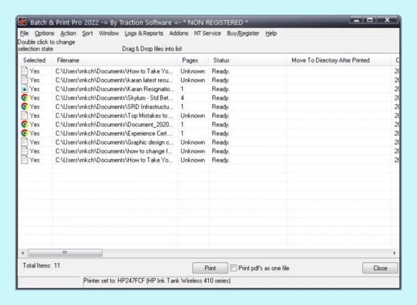The width and height of the screenshot is (417, 305).
Task: Click the scrollbar left arrow
Action: click(23, 253)
